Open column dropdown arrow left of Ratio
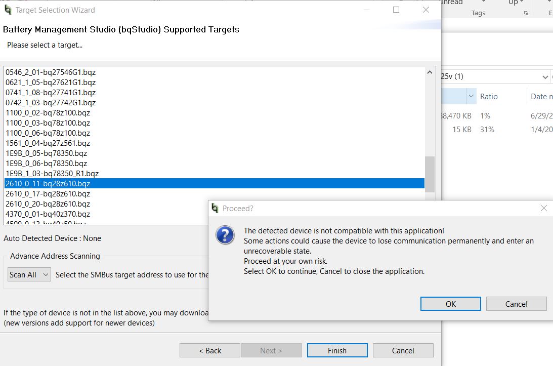 tap(471, 96)
